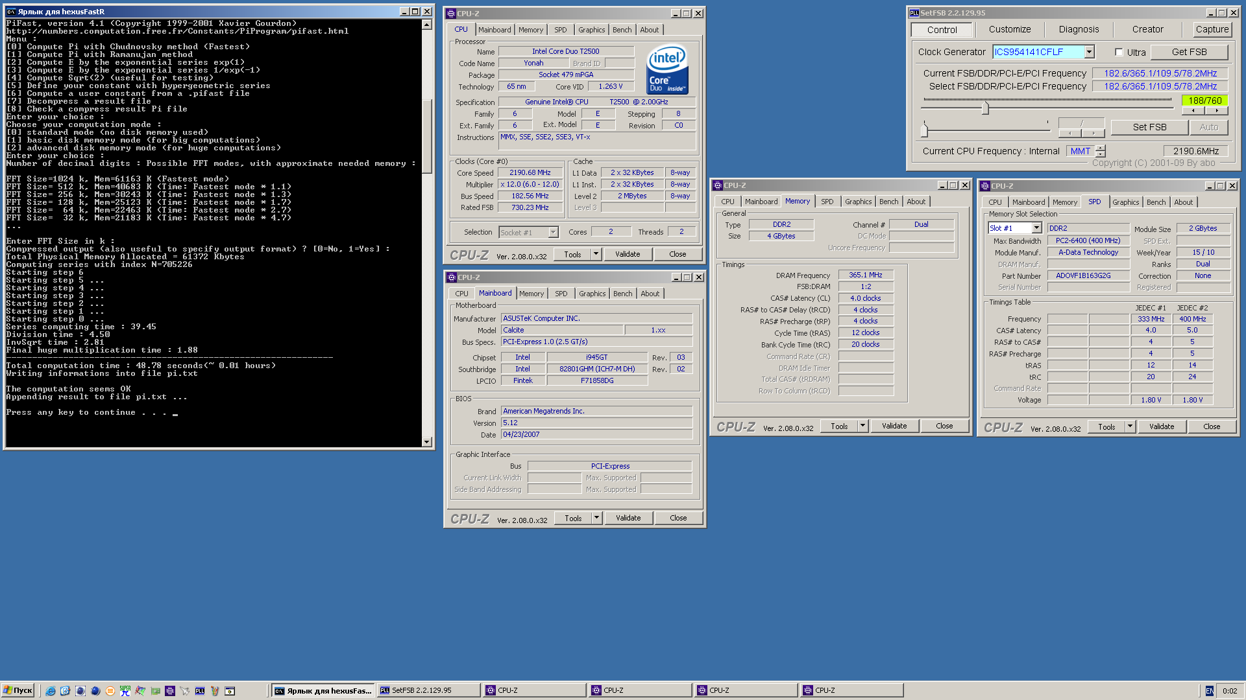Expand Tools arrow in CPU-Z SPD window
The image size is (1246, 700).
1130,426
